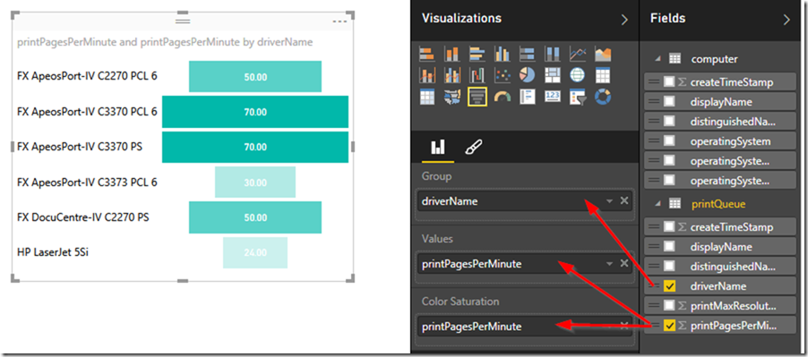Remove printPagesPerMinute from Values well
Screen dimensions: 808x357
(624, 263)
